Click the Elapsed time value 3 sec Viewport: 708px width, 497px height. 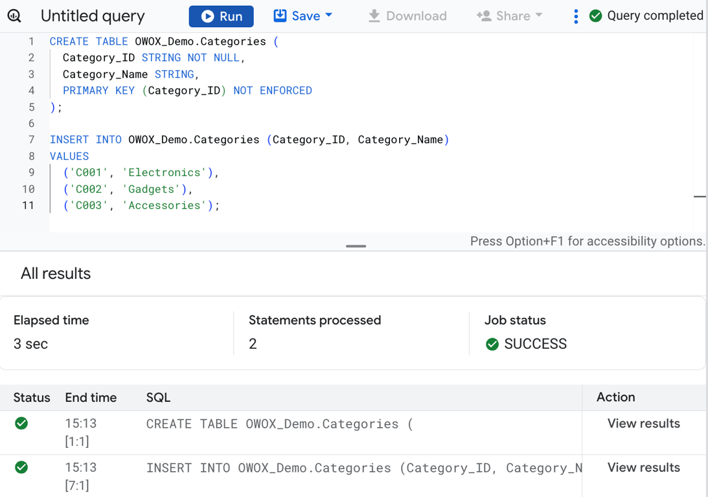pos(30,344)
